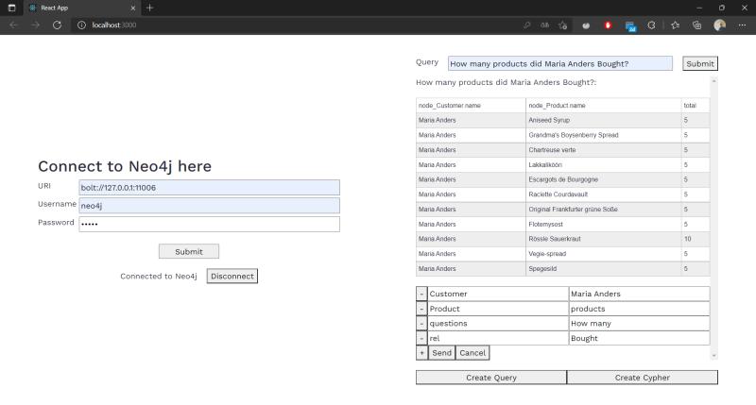Submit the Neo4j connection form

pyautogui.click(x=188, y=251)
